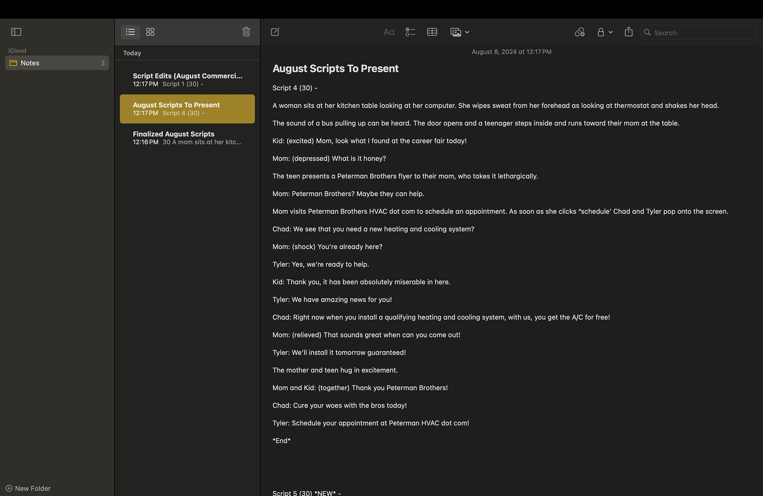Click the line 'Tyler: Schedule your appointment at Peterman HVAC'
Viewport: 763px width, 496px height.
coord(371,423)
